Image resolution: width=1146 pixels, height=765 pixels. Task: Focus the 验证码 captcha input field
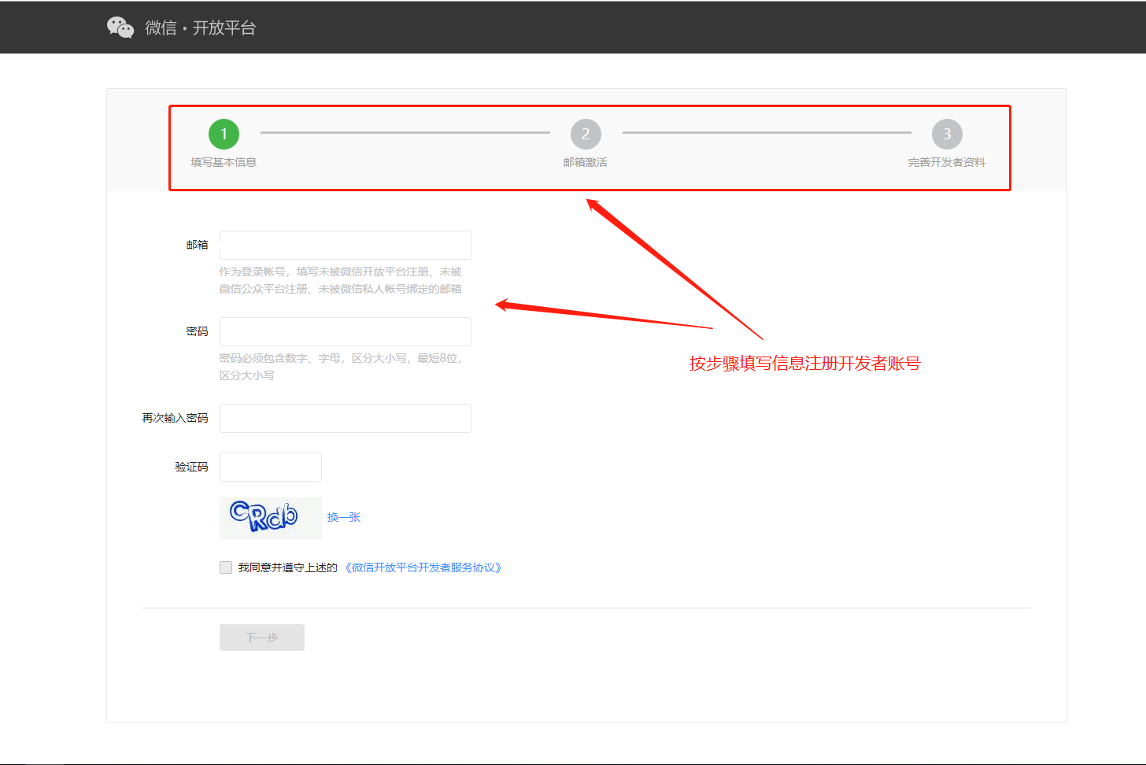pos(271,467)
